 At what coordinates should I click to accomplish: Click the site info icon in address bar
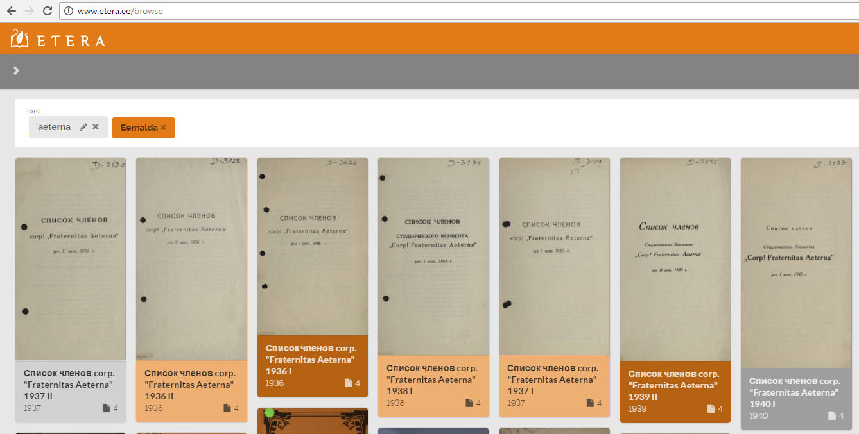point(69,11)
